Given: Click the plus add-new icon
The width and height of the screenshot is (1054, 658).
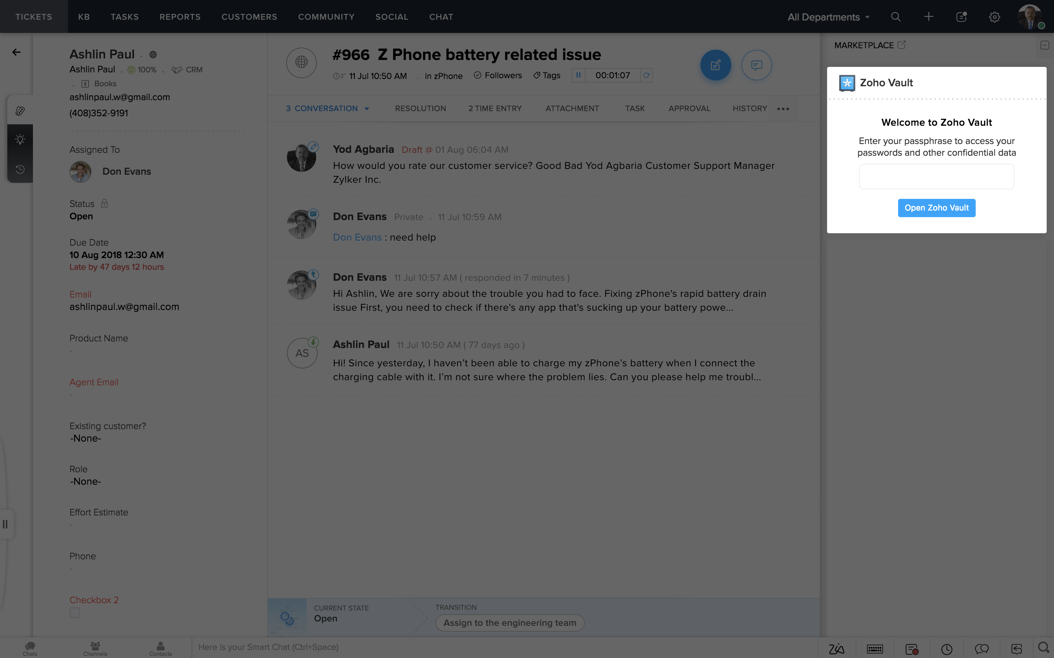Looking at the screenshot, I should (x=928, y=17).
